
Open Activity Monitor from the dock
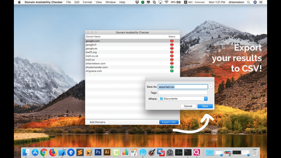(x=179, y=153)
